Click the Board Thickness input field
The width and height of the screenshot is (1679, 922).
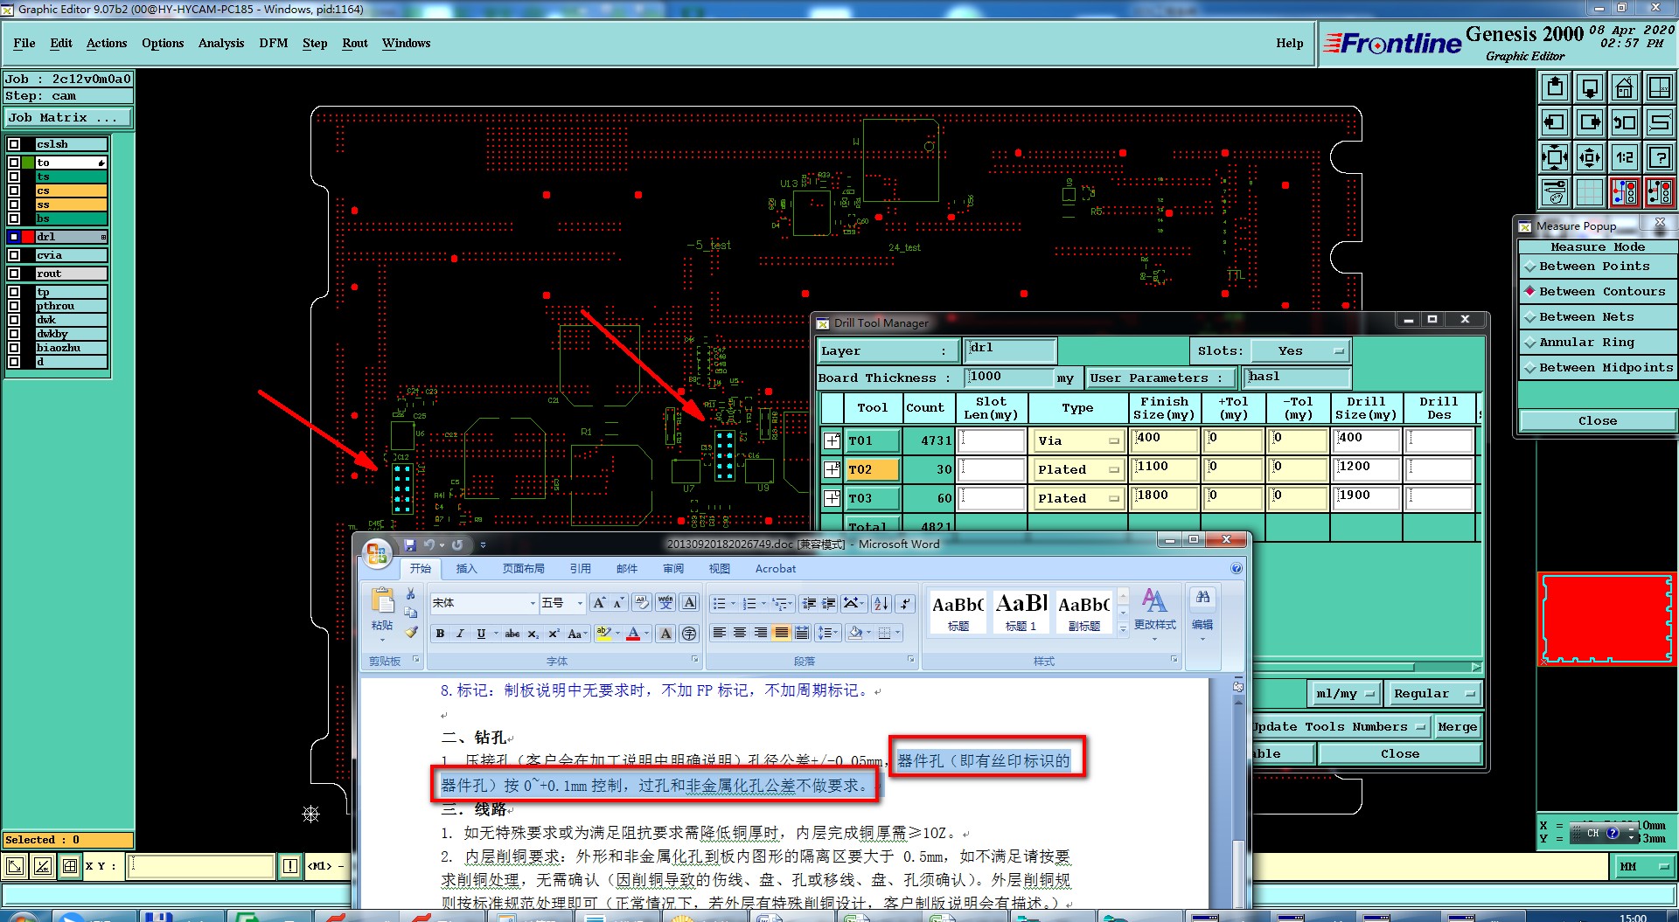[x=1009, y=377]
